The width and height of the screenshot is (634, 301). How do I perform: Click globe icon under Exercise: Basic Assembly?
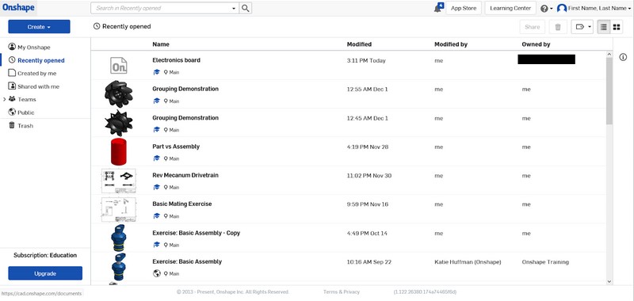[156, 273]
